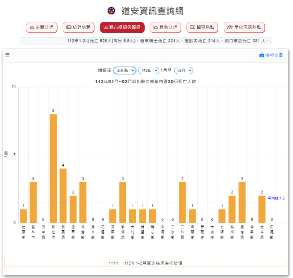Expand the 02月 end month dropdown
Viewport: 293px width, 278px height.
pos(183,70)
